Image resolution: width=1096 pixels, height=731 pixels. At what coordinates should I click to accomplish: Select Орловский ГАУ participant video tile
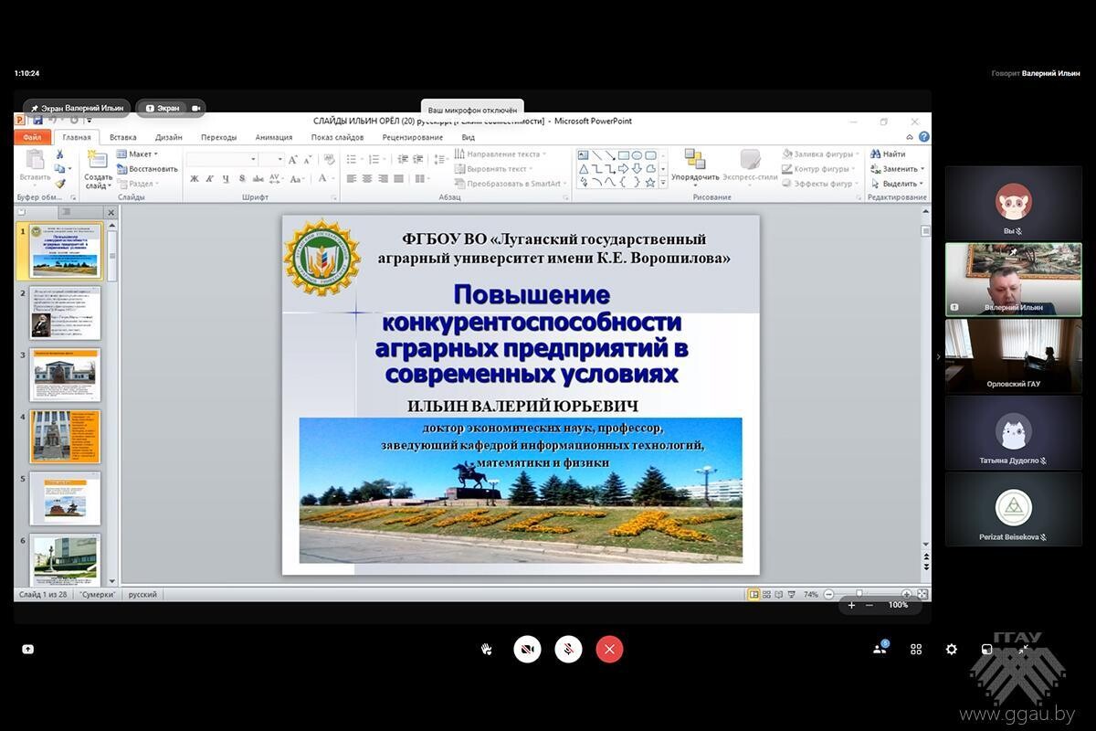(x=1013, y=355)
